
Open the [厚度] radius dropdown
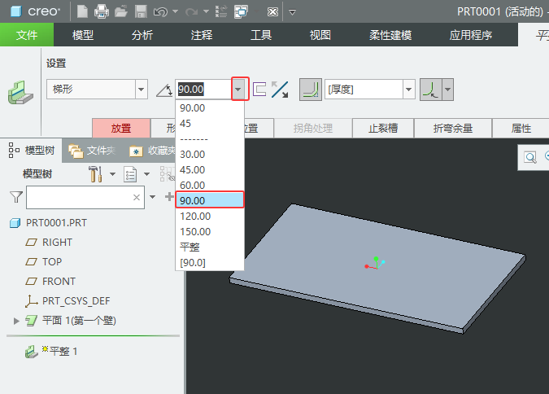(408, 90)
